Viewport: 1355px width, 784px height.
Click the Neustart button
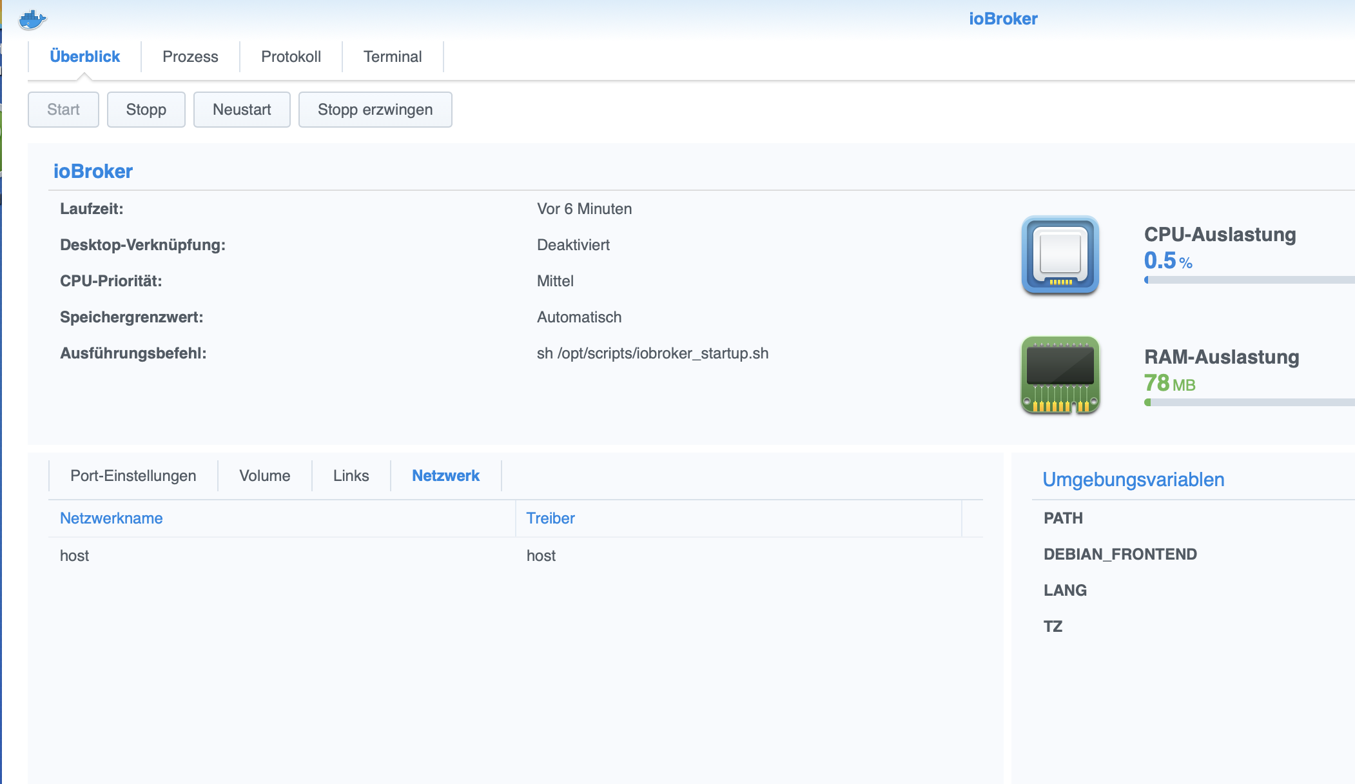tap(242, 110)
